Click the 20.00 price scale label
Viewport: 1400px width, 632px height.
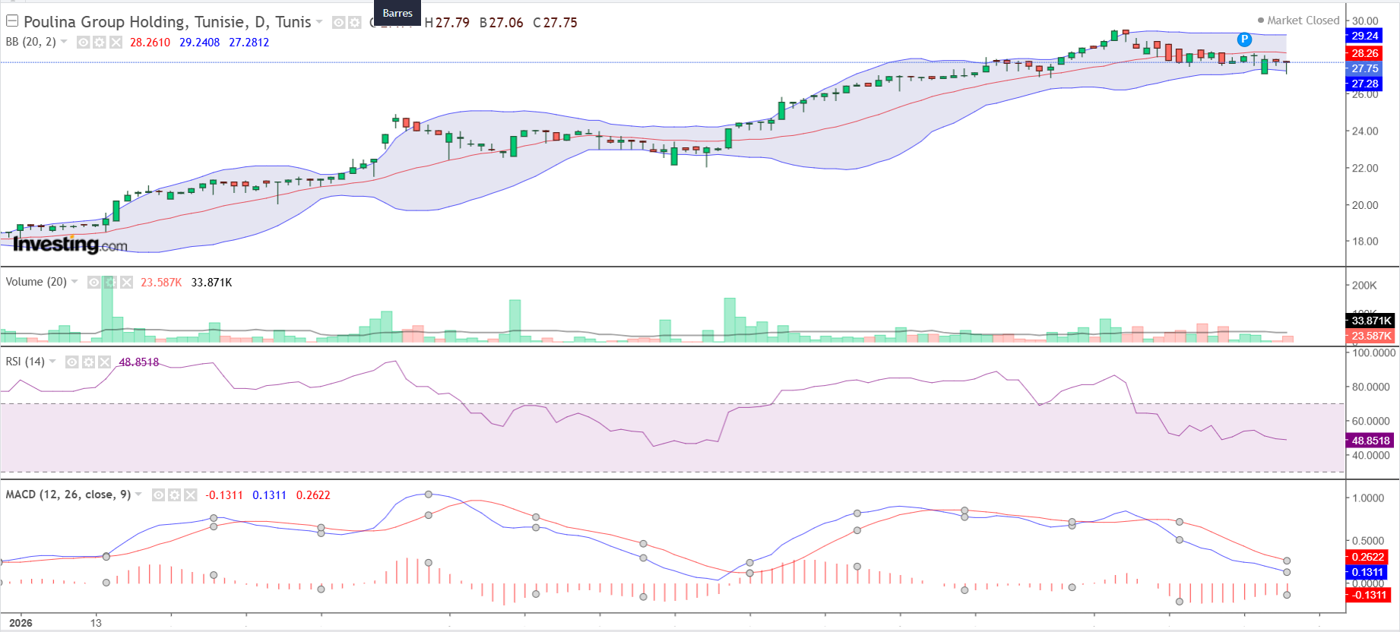[1365, 205]
